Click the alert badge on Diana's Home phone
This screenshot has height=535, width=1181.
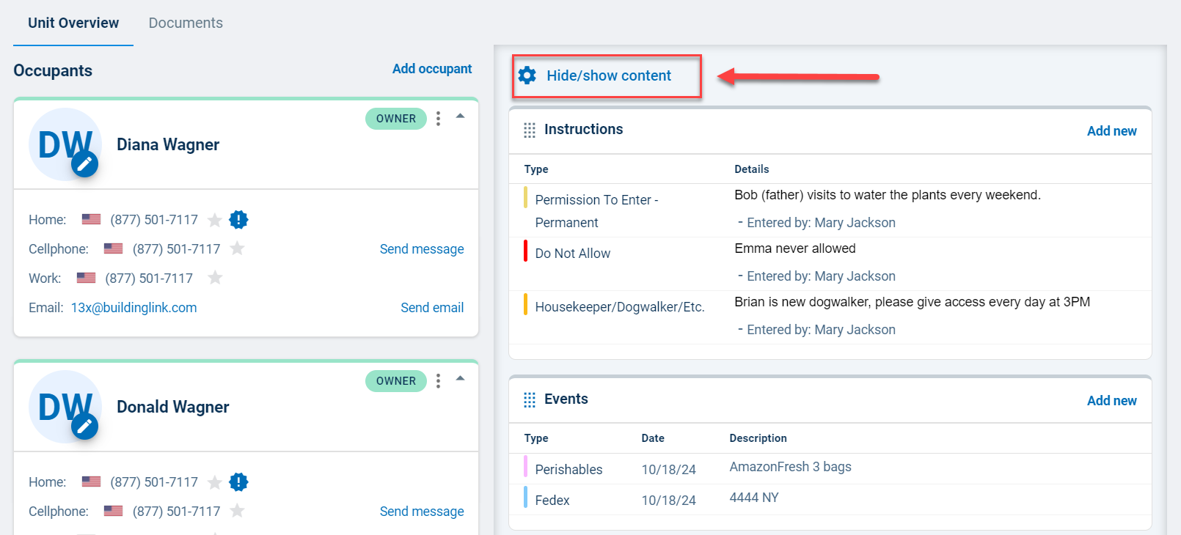pyautogui.click(x=238, y=219)
